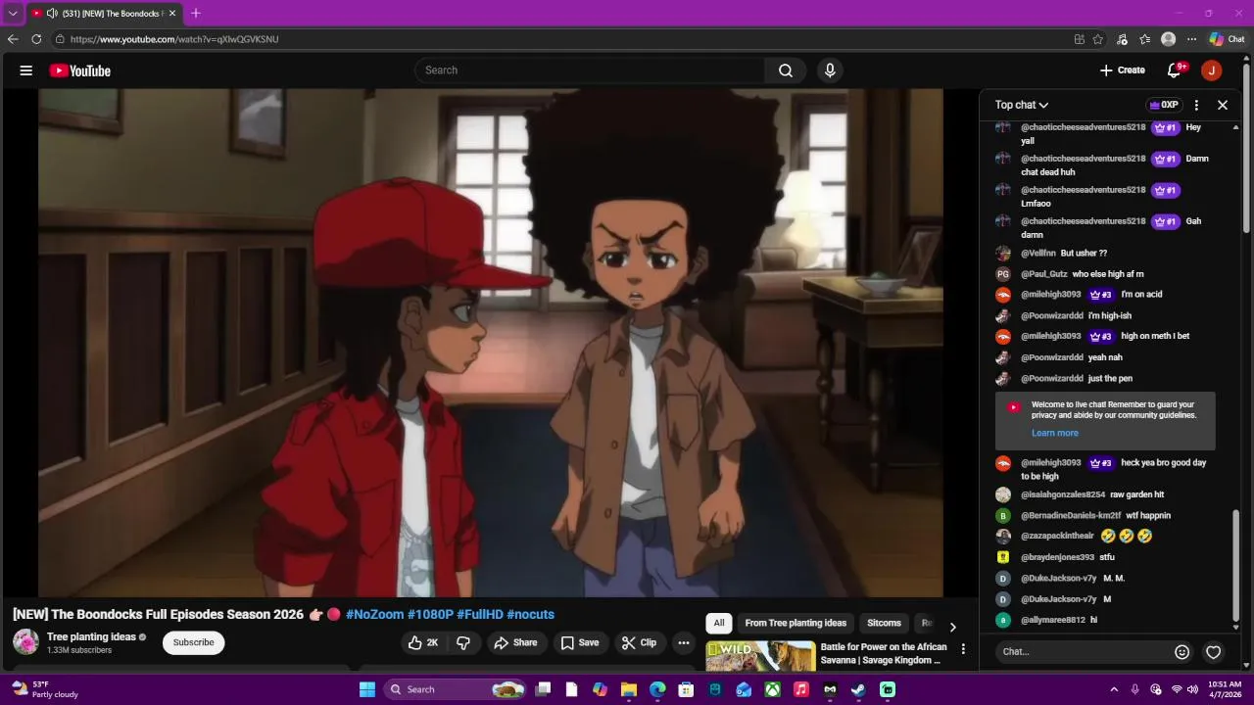The image size is (1254, 705).
Task: Select From Tree planting ideas chip
Action: click(x=796, y=623)
